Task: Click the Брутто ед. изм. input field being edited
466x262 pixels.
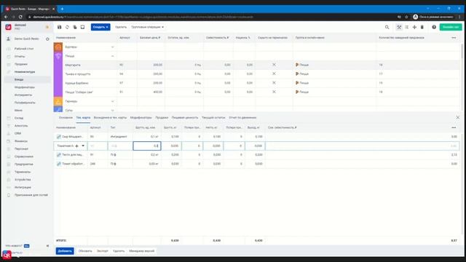Action: click(x=147, y=146)
